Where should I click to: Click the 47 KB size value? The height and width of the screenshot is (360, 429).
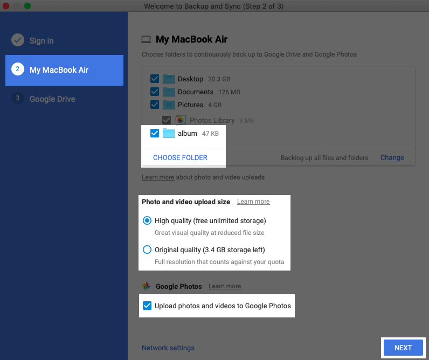(x=210, y=134)
